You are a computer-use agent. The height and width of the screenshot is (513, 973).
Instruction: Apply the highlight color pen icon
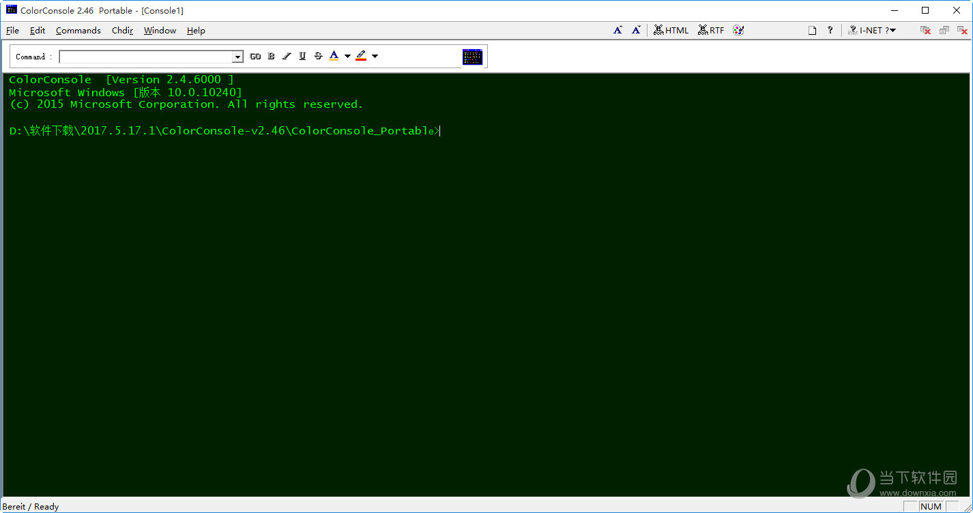(x=361, y=56)
